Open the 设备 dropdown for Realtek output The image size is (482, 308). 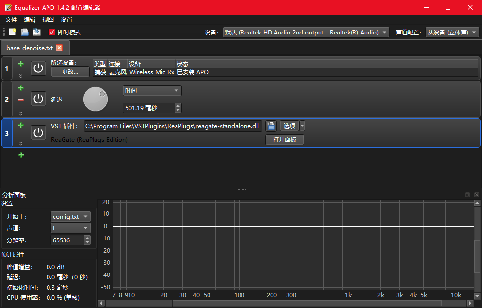pyautogui.click(x=306, y=33)
